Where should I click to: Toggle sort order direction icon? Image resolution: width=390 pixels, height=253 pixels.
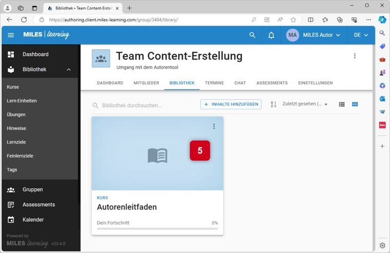pos(274,104)
